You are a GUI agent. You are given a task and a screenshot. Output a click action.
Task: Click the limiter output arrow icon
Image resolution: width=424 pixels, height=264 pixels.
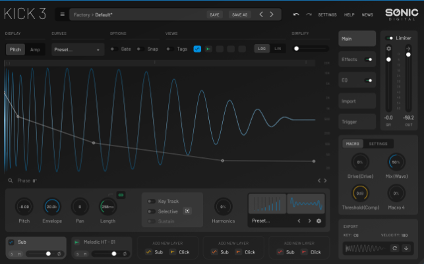pos(408,49)
